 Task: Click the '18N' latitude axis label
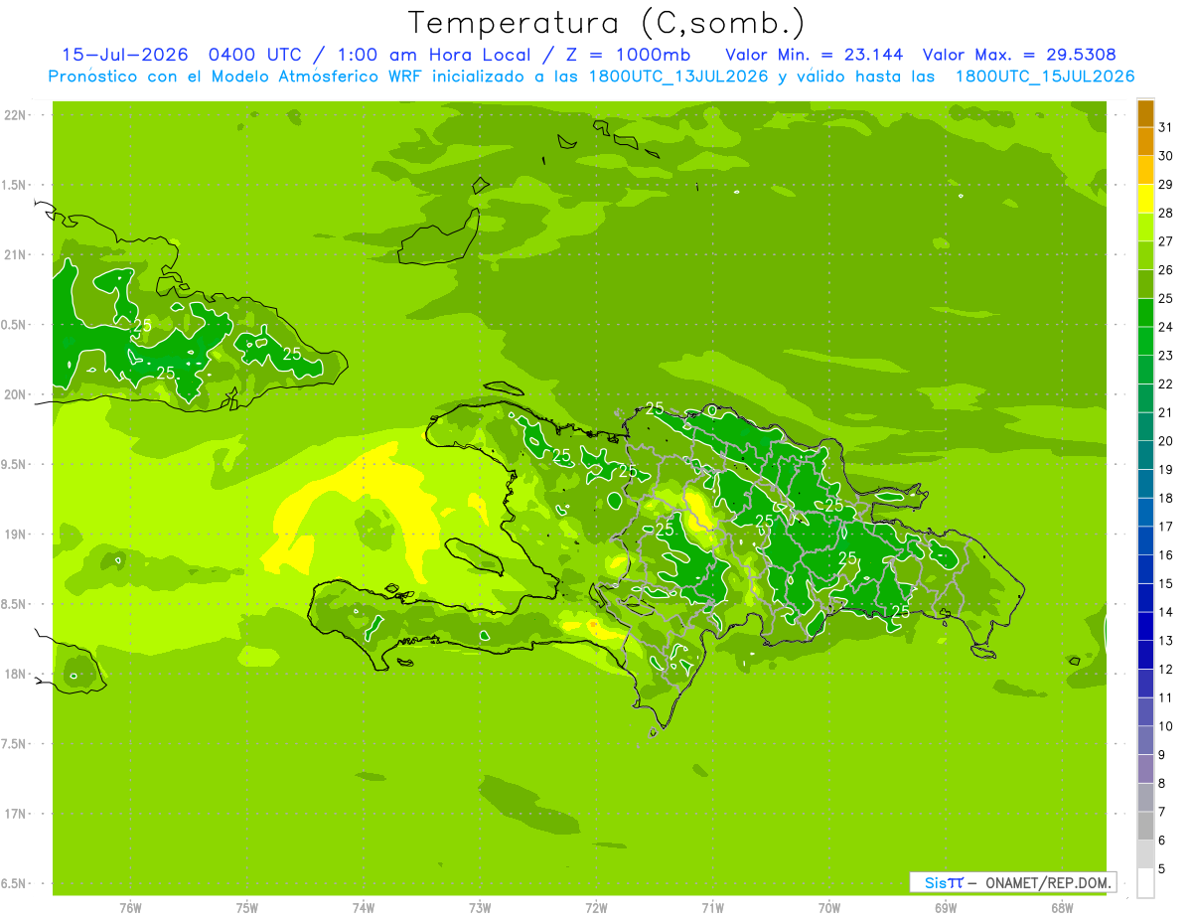(15, 675)
